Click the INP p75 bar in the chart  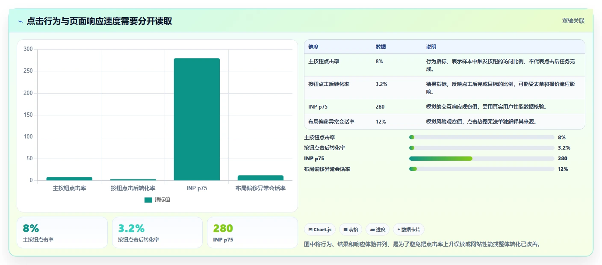tap(197, 119)
